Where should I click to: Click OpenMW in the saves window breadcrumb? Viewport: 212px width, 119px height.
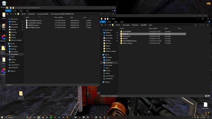coord(143,25)
